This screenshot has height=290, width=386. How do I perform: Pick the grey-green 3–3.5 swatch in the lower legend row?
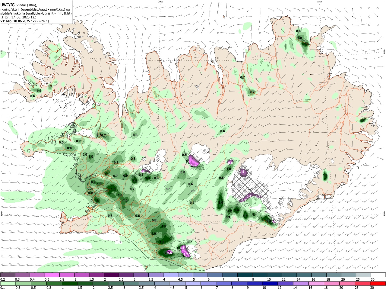131,284
